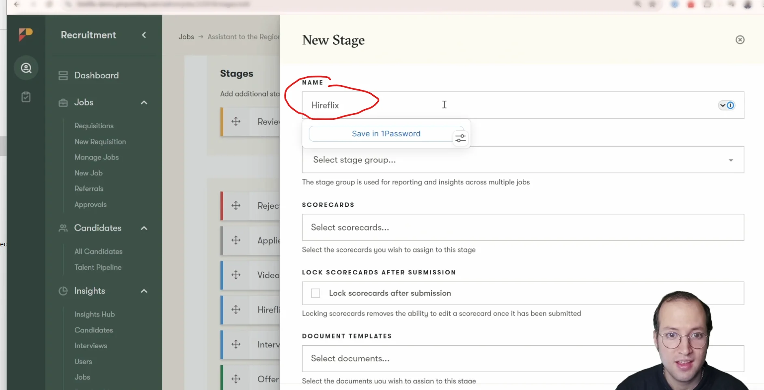The image size is (764, 390).
Task: Open the Select scorecards dropdown
Action: pos(523,227)
